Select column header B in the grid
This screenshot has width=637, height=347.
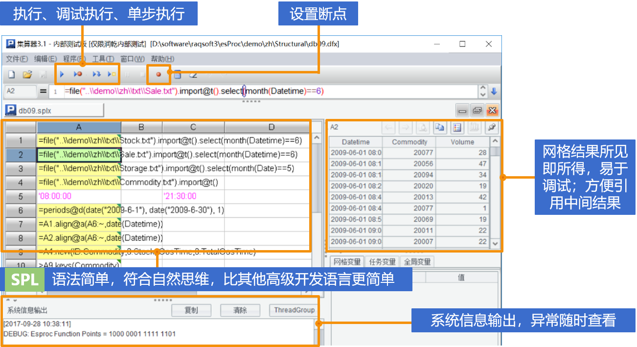141,127
